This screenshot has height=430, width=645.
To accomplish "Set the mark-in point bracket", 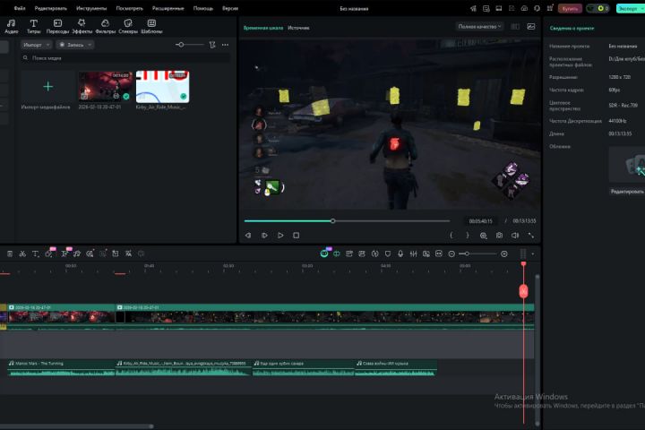I will click(x=451, y=236).
